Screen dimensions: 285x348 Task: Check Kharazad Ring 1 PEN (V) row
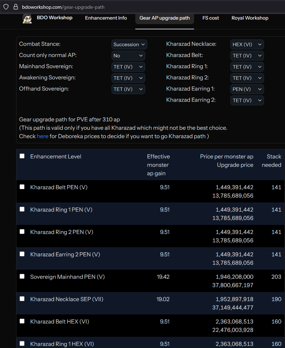click(x=22, y=209)
